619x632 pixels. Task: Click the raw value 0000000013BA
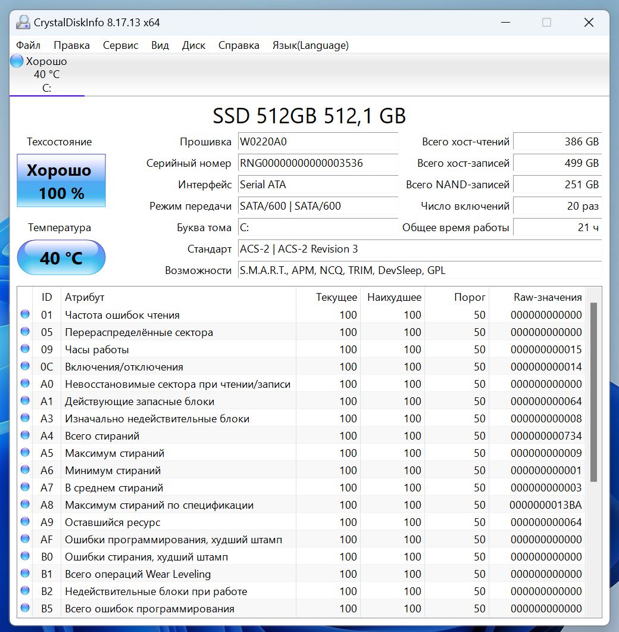point(546,505)
